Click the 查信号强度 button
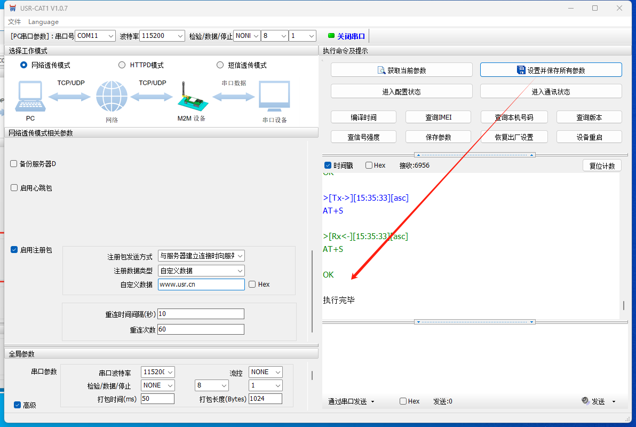The width and height of the screenshot is (636, 427). point(363,137)
